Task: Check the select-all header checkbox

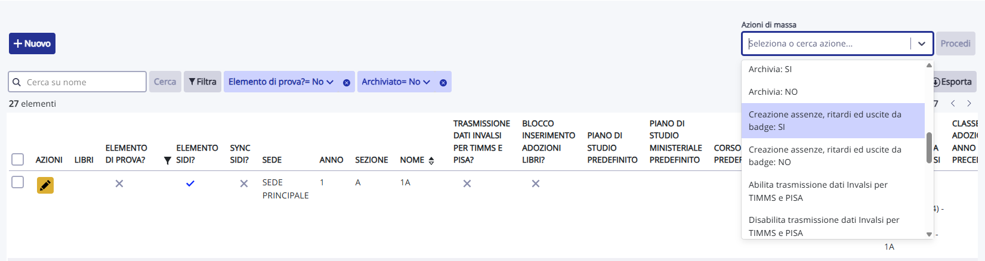Action: [18, 160]
